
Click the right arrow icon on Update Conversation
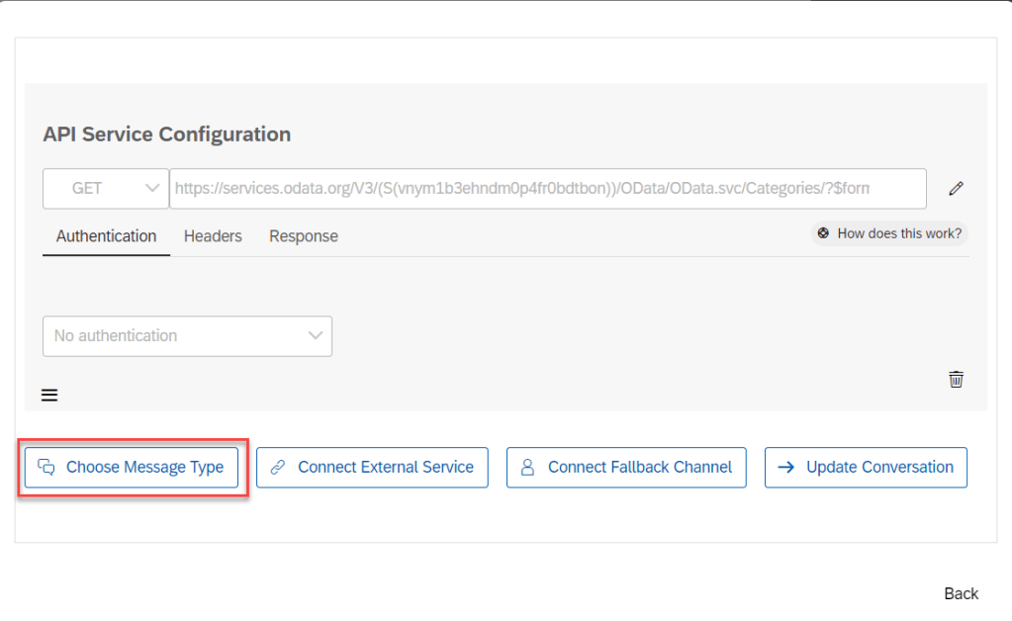pyautogui.click(x=786, y=468)
